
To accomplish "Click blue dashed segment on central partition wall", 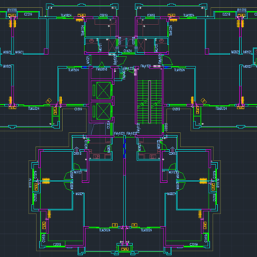I will coord(124,148).
